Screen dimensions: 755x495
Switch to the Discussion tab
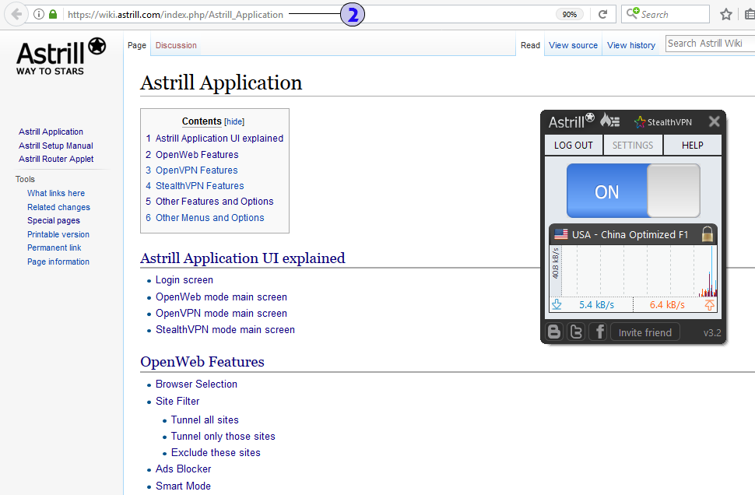click(x=176, y=45)
